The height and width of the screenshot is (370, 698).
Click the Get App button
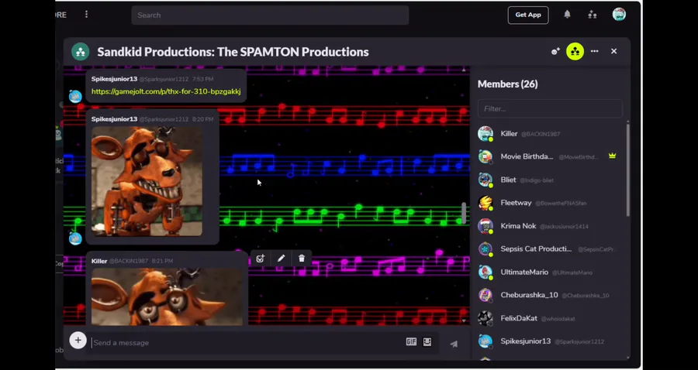(528, 15)
